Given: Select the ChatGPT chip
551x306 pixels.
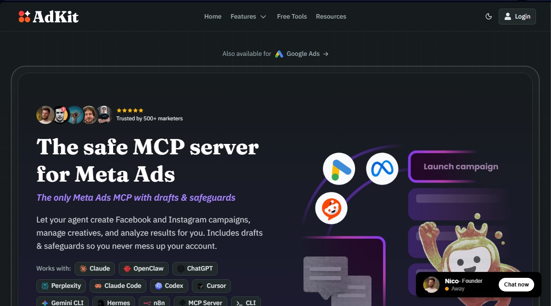Looking at the screenshot, I should pos(195,268).
